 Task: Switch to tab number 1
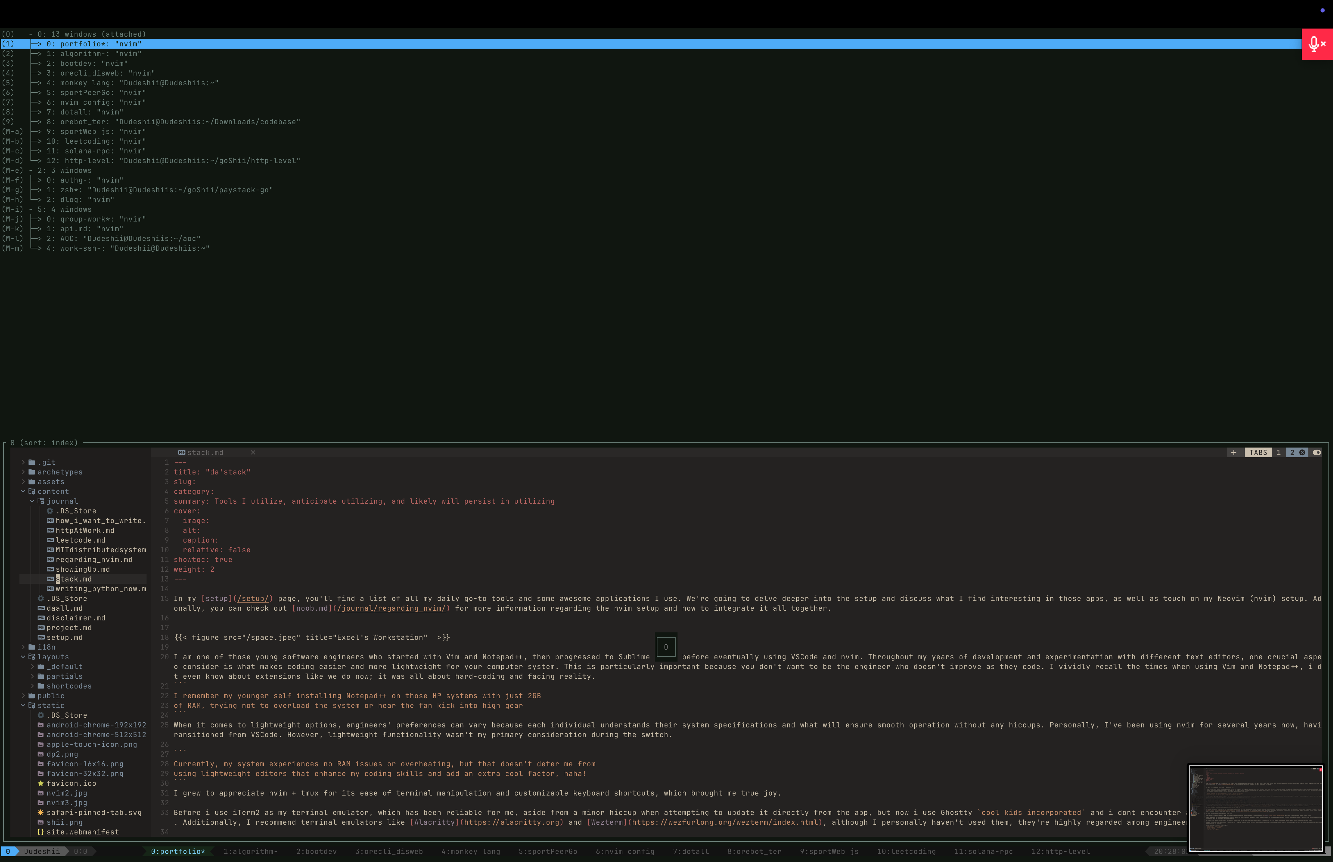click(1278, 452)
